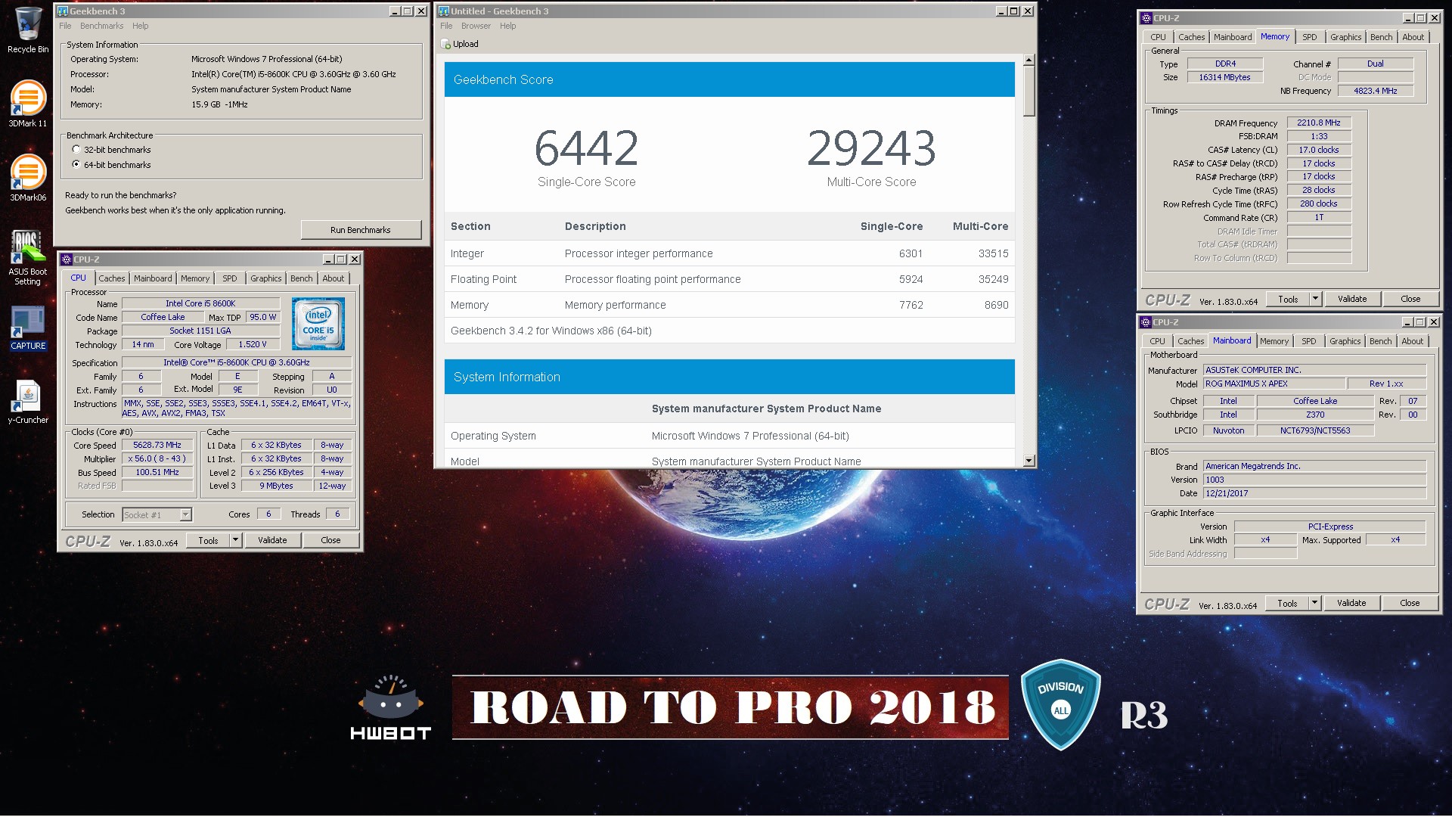Click the Run Benchmarks button
This screenshot has height=817, width=1452.
(361, 230)
